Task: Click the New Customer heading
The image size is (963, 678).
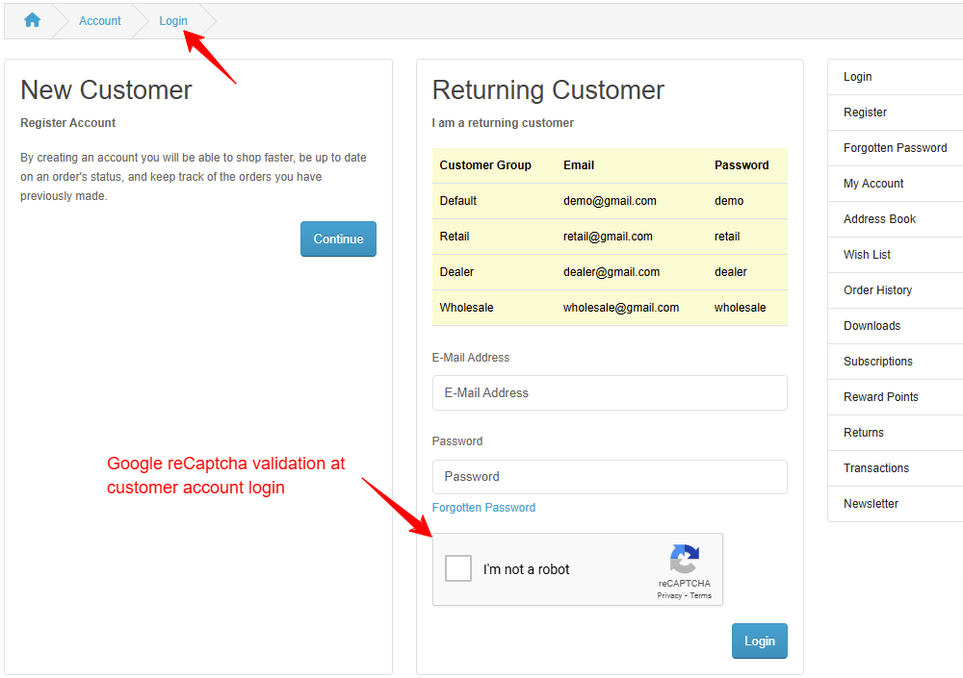Action: tap(106, 90)
